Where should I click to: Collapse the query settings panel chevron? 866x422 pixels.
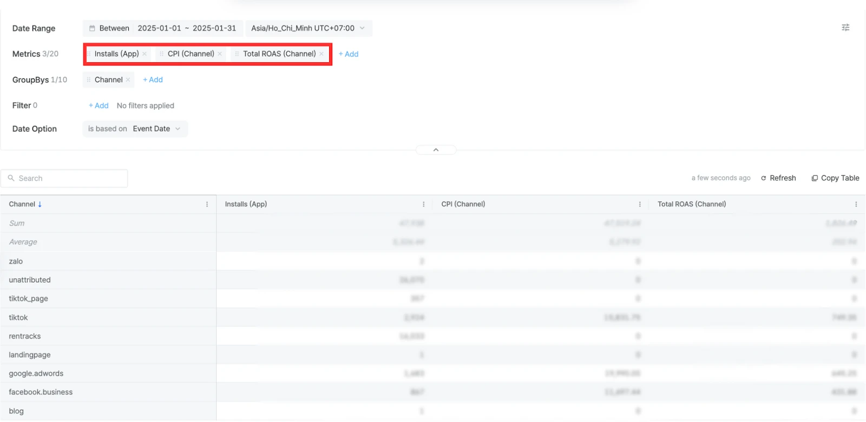[x=436, y=150]
